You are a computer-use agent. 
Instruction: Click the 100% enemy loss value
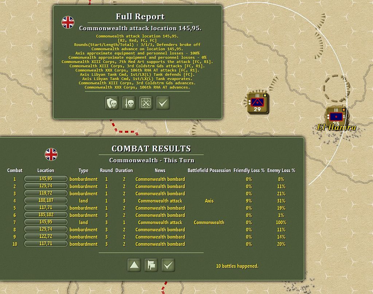281,222
